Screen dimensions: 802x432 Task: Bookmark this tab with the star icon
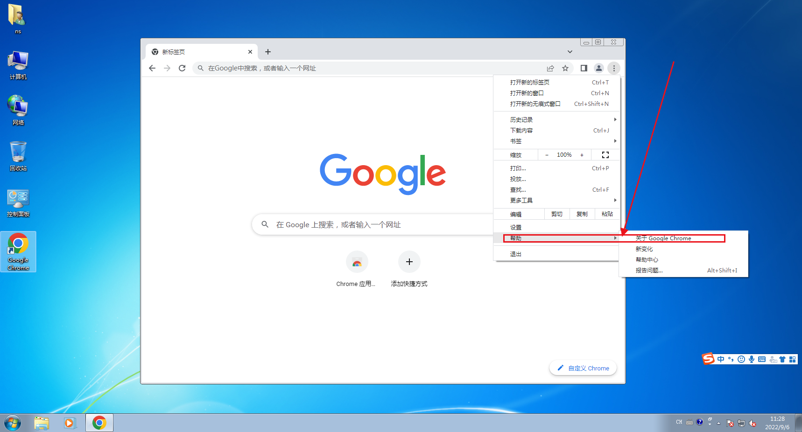tap(565, 68)
